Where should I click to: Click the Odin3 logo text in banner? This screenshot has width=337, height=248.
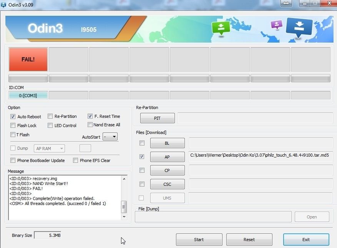pyautogui.click(x=45, y=28)
